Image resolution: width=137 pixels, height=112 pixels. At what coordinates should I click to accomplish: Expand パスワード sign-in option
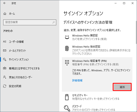pos(97,108)
